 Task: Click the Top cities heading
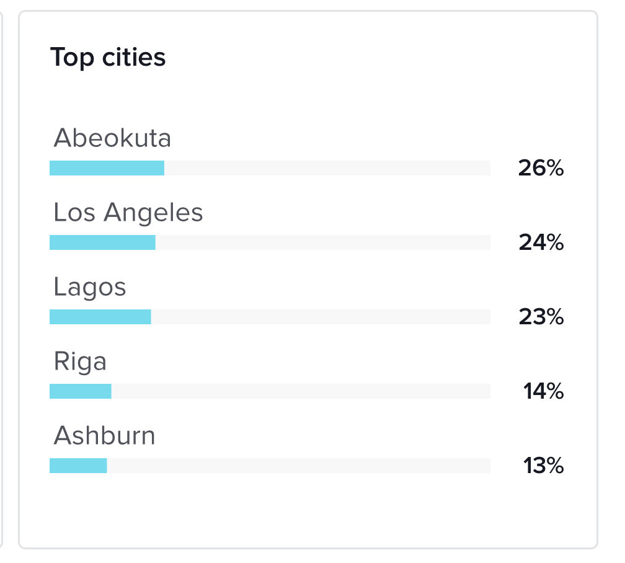click(x=108, y=58)
